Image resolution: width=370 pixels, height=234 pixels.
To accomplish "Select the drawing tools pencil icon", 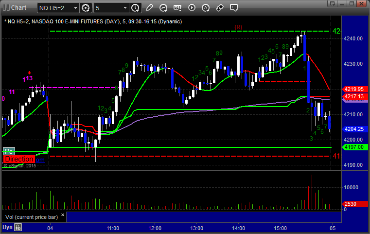I will (x=149, y=8).
